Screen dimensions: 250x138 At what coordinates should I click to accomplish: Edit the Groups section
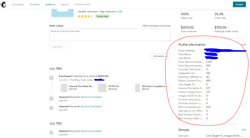pyautogui.click(x=244, y=130)
